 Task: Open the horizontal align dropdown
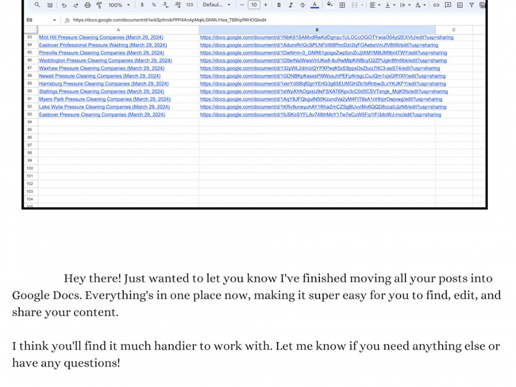[x=375, y=5]
